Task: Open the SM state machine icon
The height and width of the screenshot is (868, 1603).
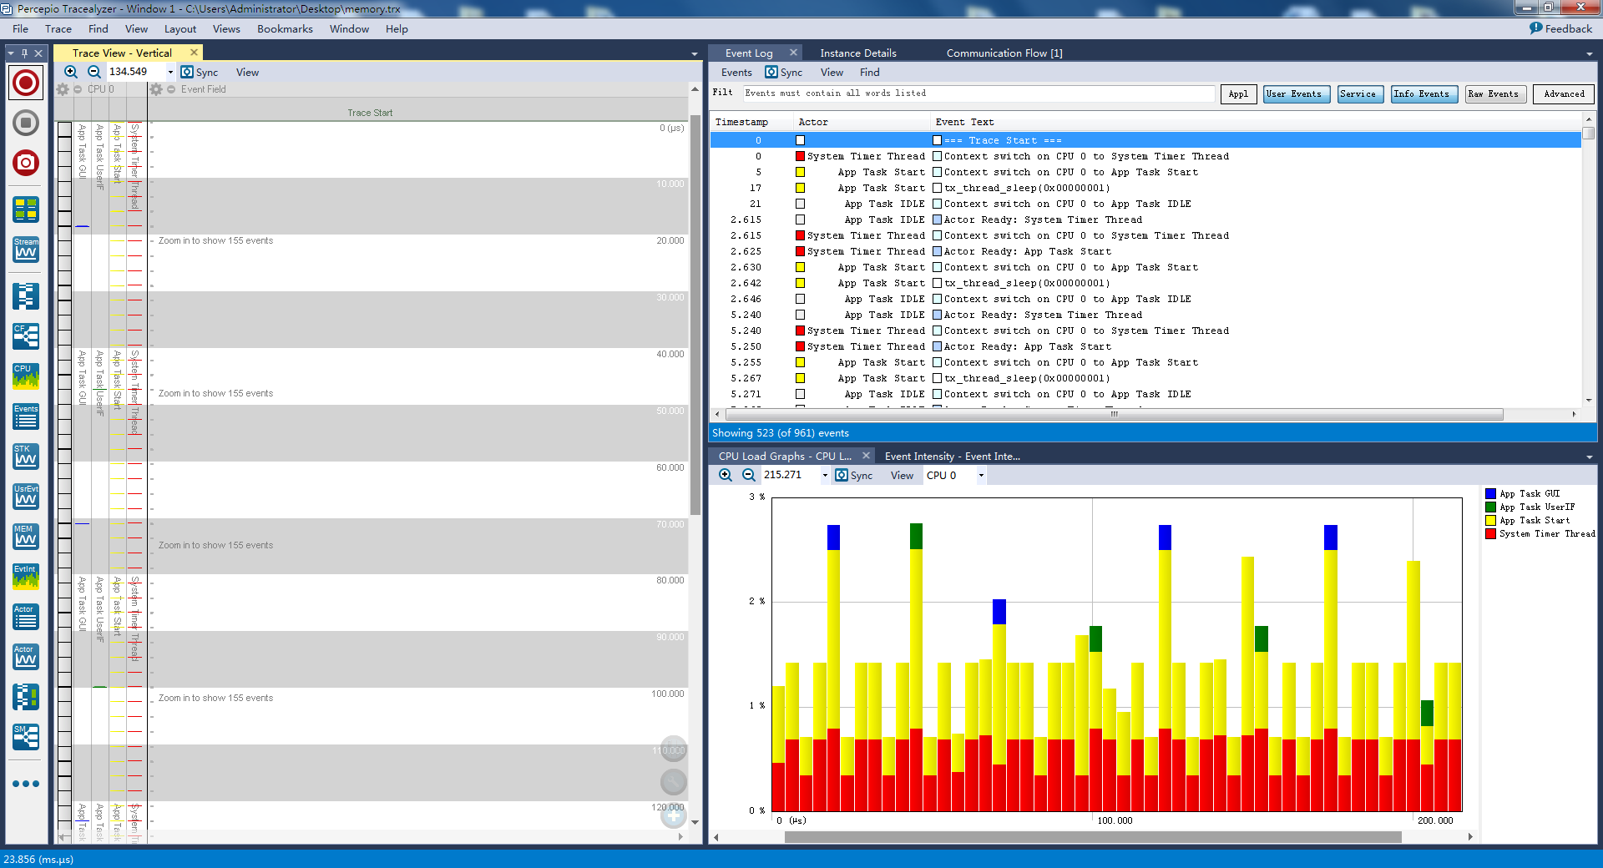Action: [26, 737]
